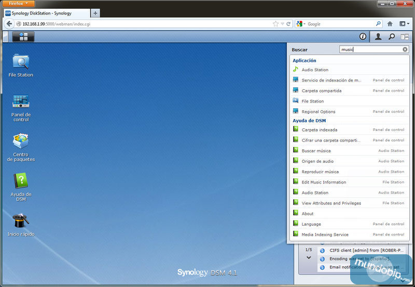
Task: Open Panel de control desktop icon
Action: point(21,108)
